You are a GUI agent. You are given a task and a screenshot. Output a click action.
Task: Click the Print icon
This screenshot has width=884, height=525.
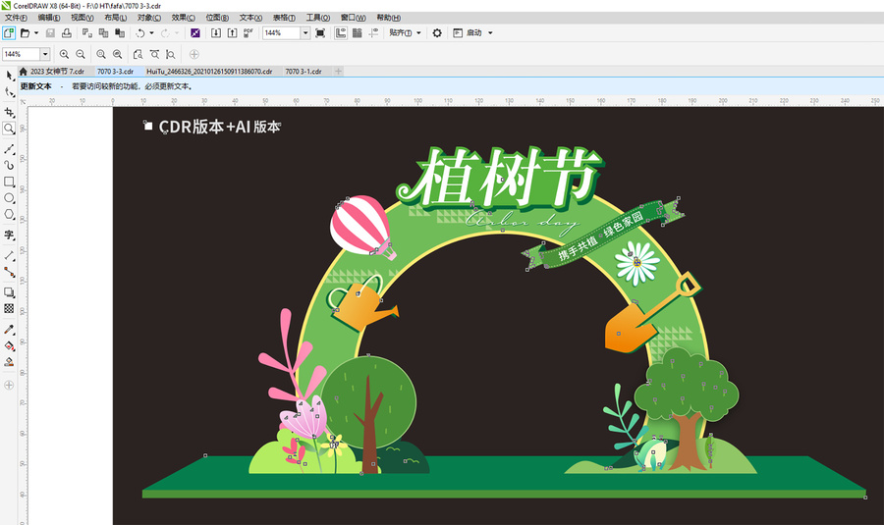(x=67, y=33)
